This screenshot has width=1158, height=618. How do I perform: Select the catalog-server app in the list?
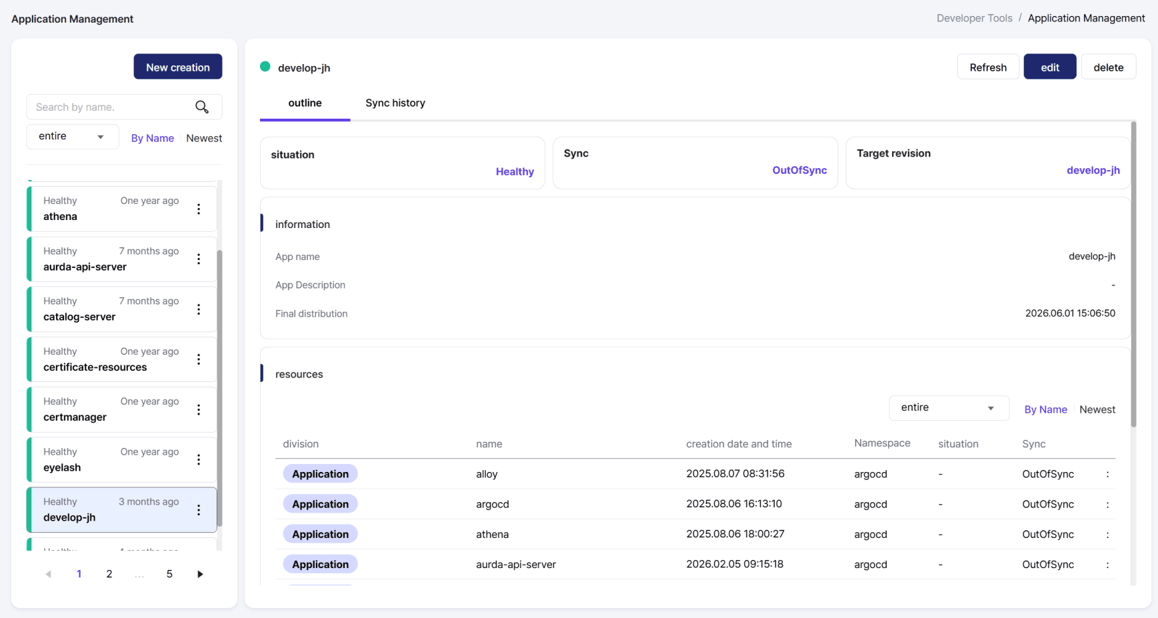pos(122,309)
